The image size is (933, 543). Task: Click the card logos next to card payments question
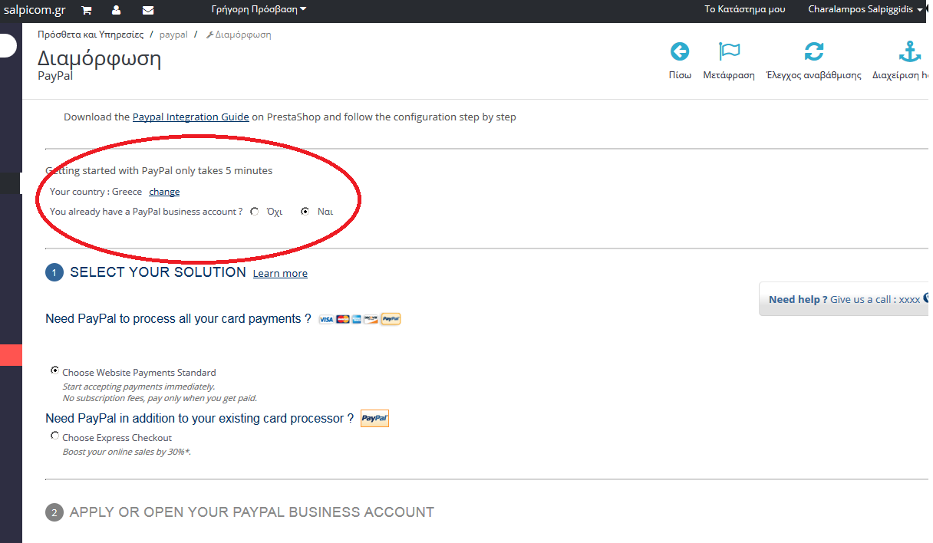(x=359, y=319)
